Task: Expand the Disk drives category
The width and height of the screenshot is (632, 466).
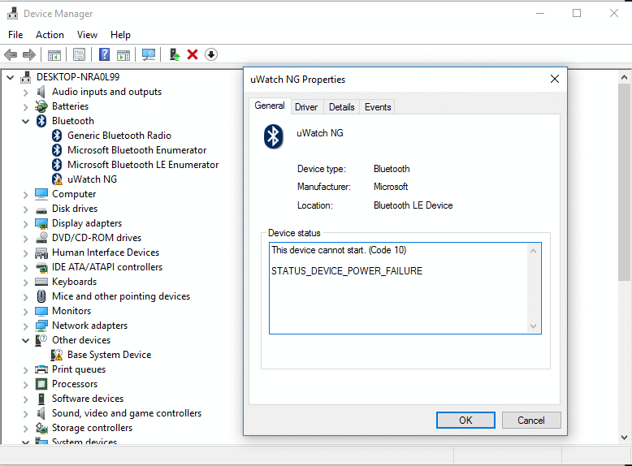Action: [x=26, y=209]
